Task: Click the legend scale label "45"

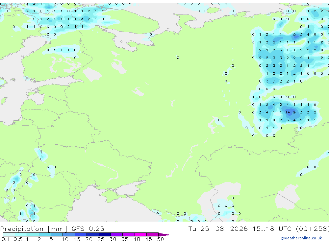Action: click(149, 239)
